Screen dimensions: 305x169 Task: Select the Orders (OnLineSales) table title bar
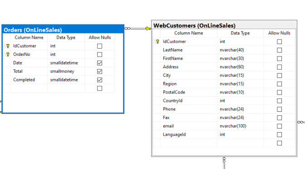click(63, 29)
